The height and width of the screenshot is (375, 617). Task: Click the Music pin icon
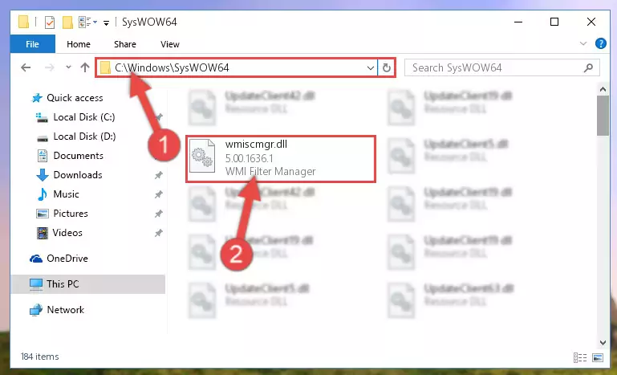[159, 194]
